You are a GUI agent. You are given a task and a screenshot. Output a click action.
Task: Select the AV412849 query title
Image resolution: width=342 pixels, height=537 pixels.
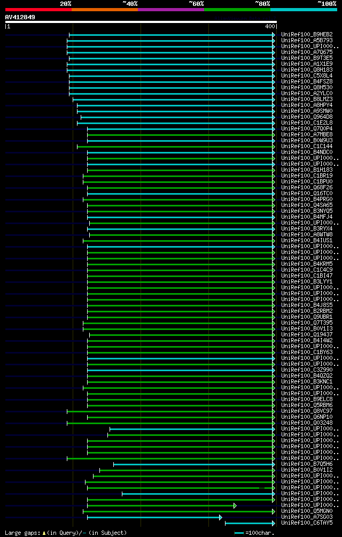pyautogui.click(x=20, y=17)
